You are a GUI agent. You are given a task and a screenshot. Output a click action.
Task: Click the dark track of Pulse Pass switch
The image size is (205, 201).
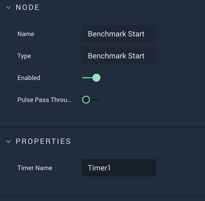click(x=95, y=100)
